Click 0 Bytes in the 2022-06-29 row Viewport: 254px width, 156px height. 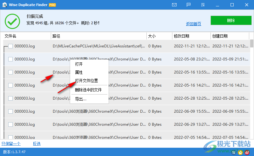click(x=155, y=124)
